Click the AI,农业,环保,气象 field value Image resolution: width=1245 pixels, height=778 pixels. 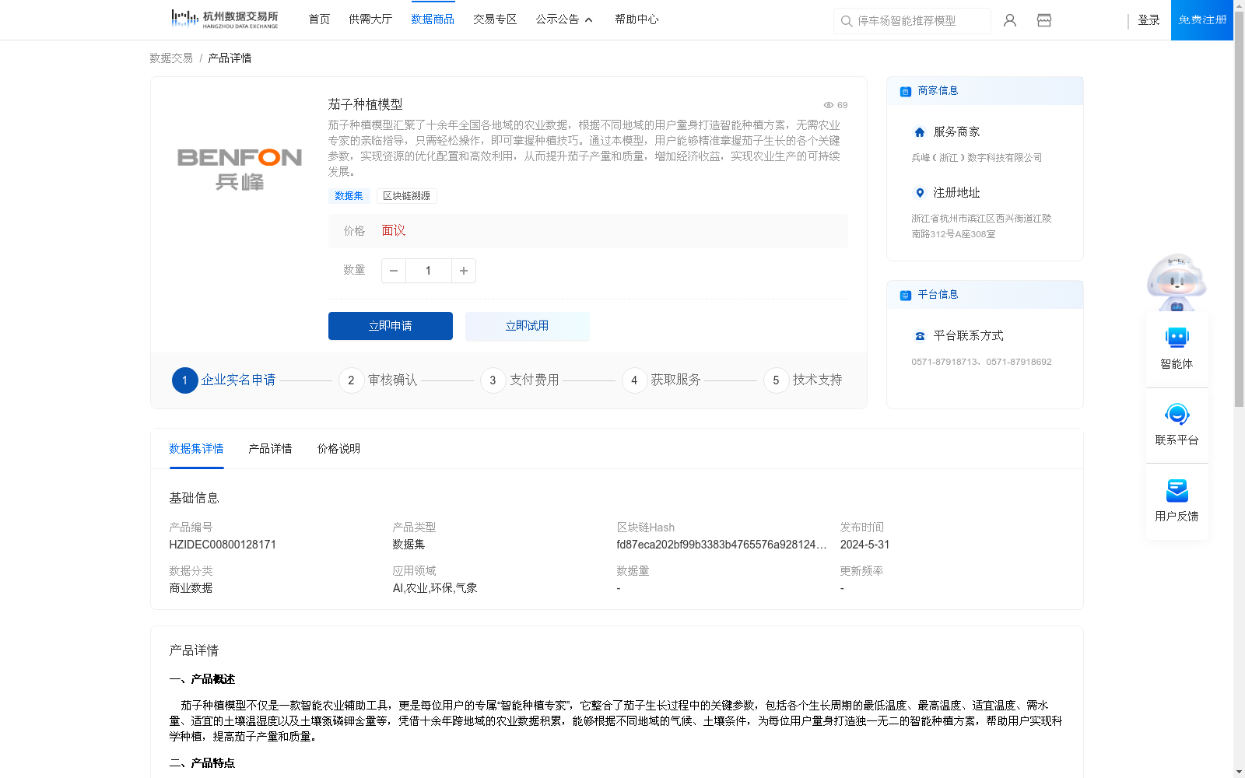tap(435, 588)
